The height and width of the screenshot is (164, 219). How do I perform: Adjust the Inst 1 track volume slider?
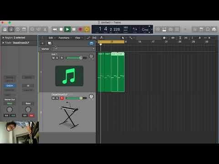76,58
